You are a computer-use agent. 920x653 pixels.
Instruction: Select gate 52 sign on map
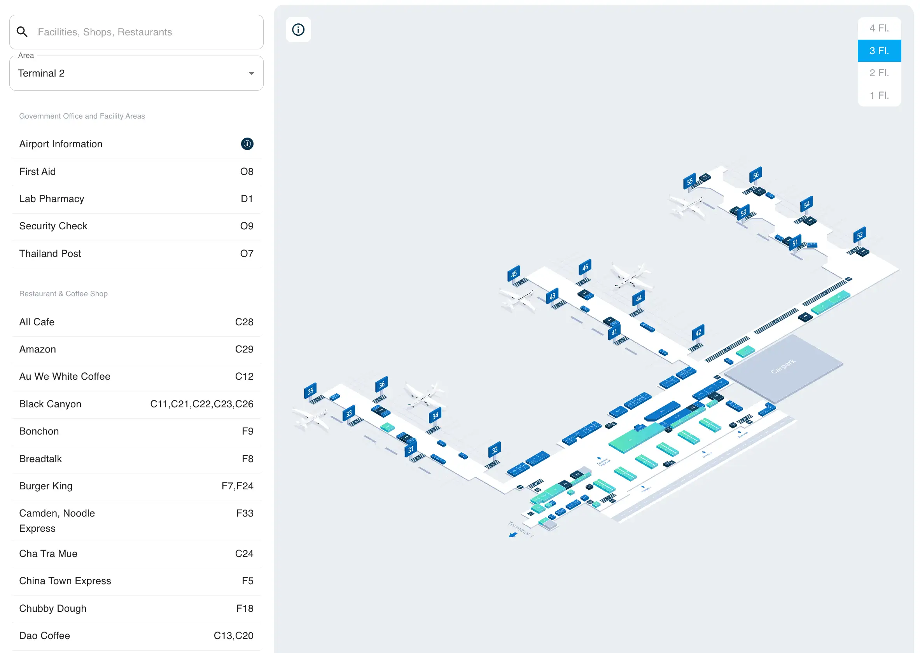tap(859, 235)
